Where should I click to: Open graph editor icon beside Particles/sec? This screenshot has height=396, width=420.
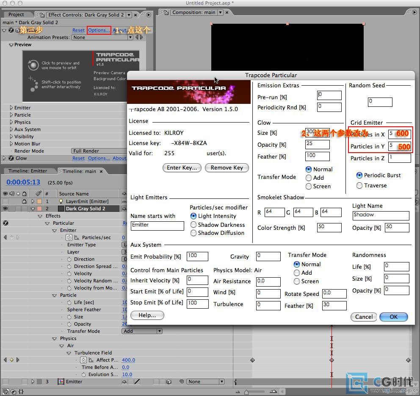(x=77, y=237)
